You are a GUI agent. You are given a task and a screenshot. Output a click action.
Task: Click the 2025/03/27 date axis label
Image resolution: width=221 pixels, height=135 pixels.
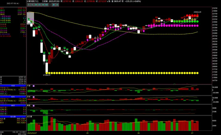pos(33,133)
